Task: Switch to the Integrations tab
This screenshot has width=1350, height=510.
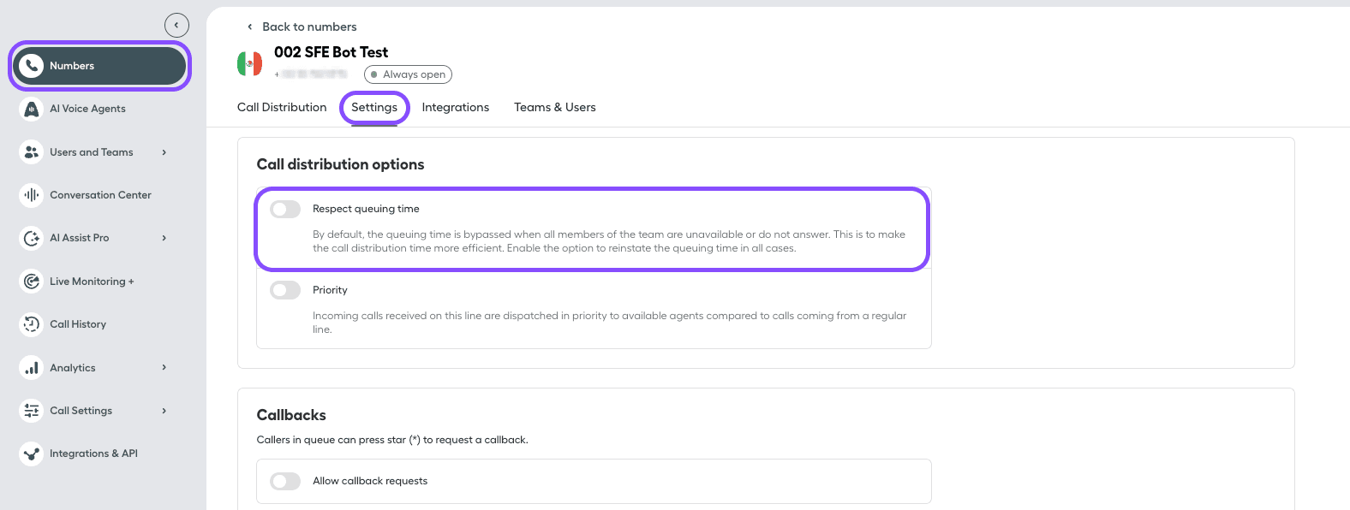Action: click(x=455, y=108)
